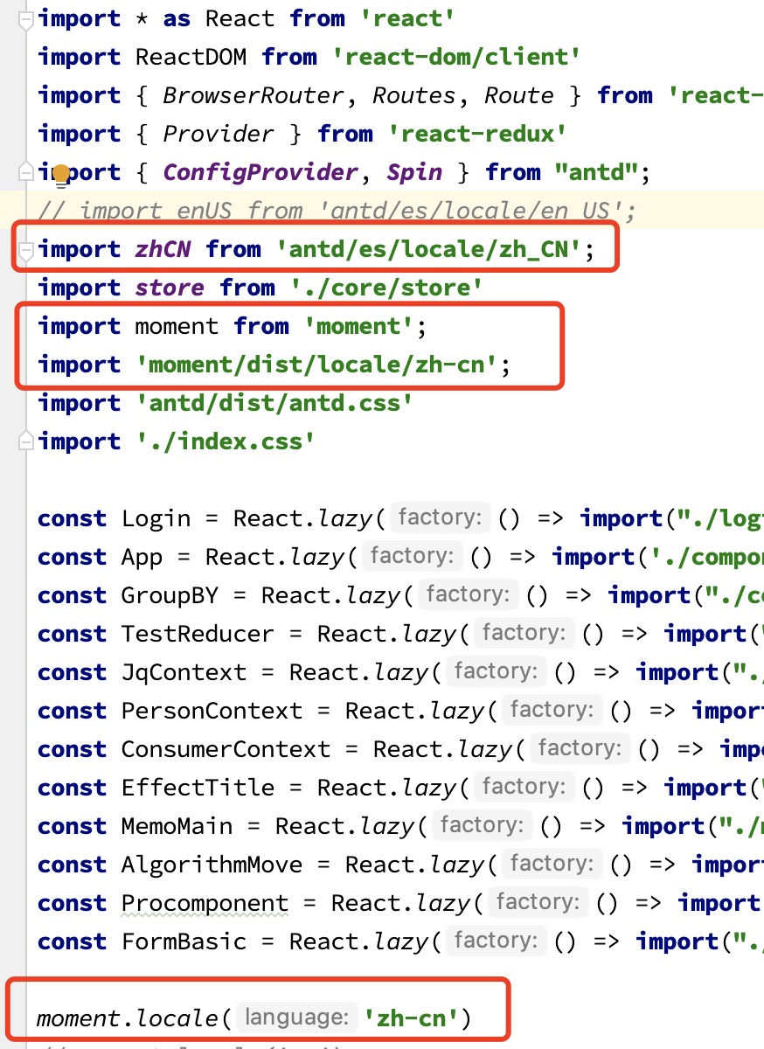Click the factory: hint on the App line
Screen dimensions: 764x1049
click(x=412, y=557)
